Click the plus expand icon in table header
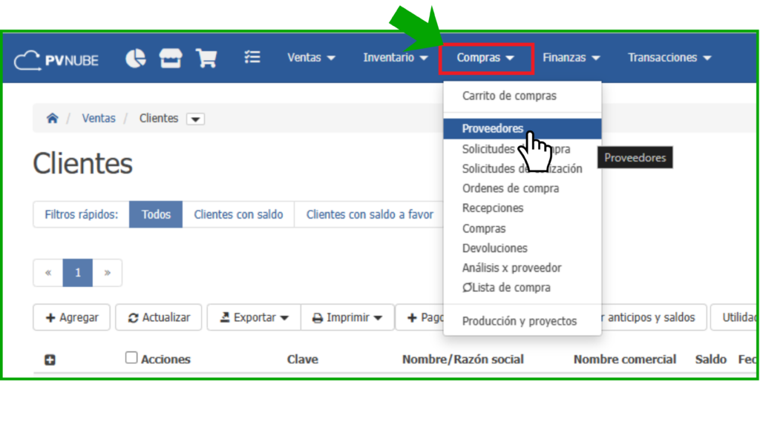 [50, 360]
